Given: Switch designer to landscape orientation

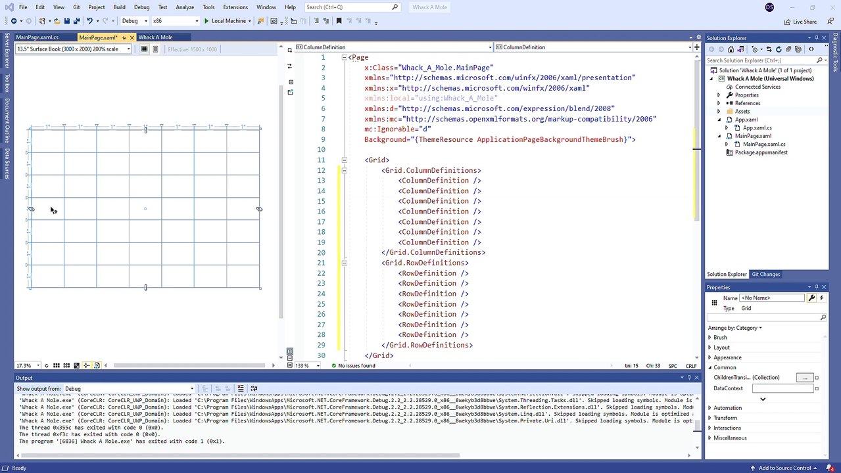Looking at the screenshot, I should coord(144,49).
